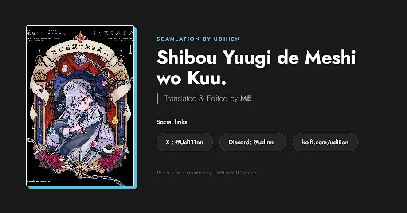Image resolution: width=407 pixels, height=213 pixels.
Task: Click the SCANLATION BY UDIIIEN heading
Action: [x=198, y=39]
